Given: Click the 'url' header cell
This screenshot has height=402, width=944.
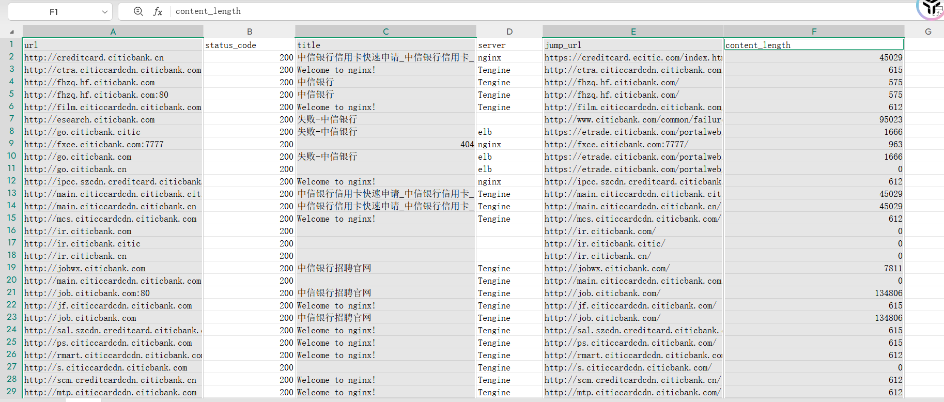Looking at the screenshot, I should tap(113, 45).
